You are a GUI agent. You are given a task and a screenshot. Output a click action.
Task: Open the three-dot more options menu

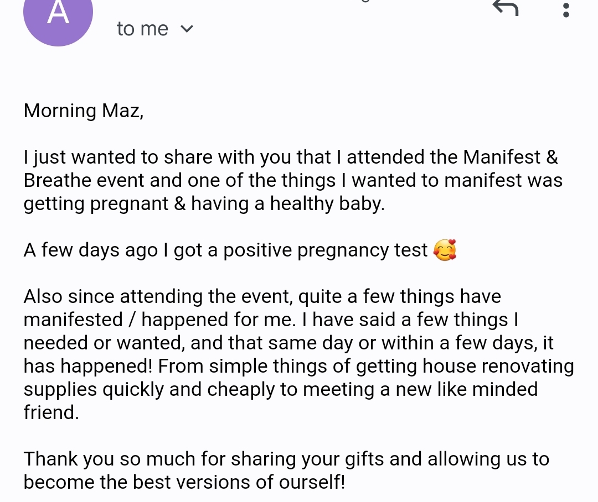point(566,9)
